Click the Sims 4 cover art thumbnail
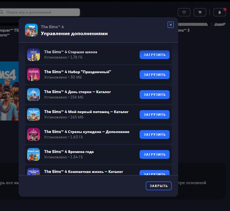 pyautogui.click(x=9, y=91)
